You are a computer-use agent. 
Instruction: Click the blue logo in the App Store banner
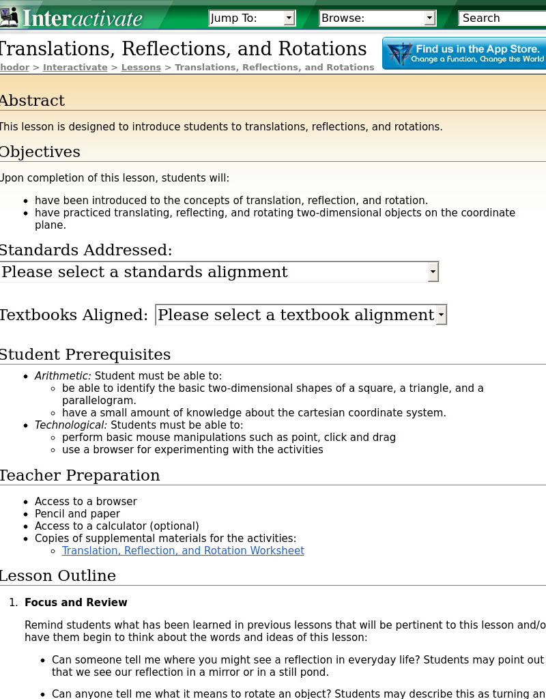pyautogui.click(x=402, y=53)
